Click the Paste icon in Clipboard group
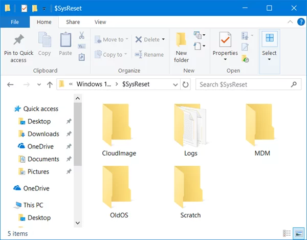 point(65,40)
